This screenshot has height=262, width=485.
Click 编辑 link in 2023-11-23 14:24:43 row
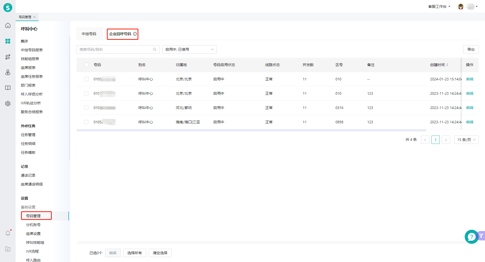(x=470, y=93)
